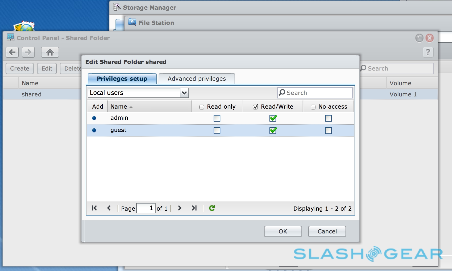Click Control Panel title bar icon
The image size is (452, 271).
pyautogui.click(x=11, y=38)
